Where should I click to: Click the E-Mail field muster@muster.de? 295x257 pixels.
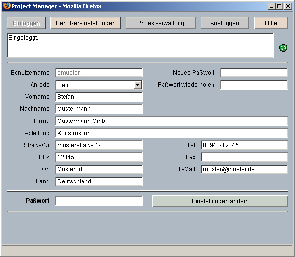pyautogui.click(x=244, y=169)
